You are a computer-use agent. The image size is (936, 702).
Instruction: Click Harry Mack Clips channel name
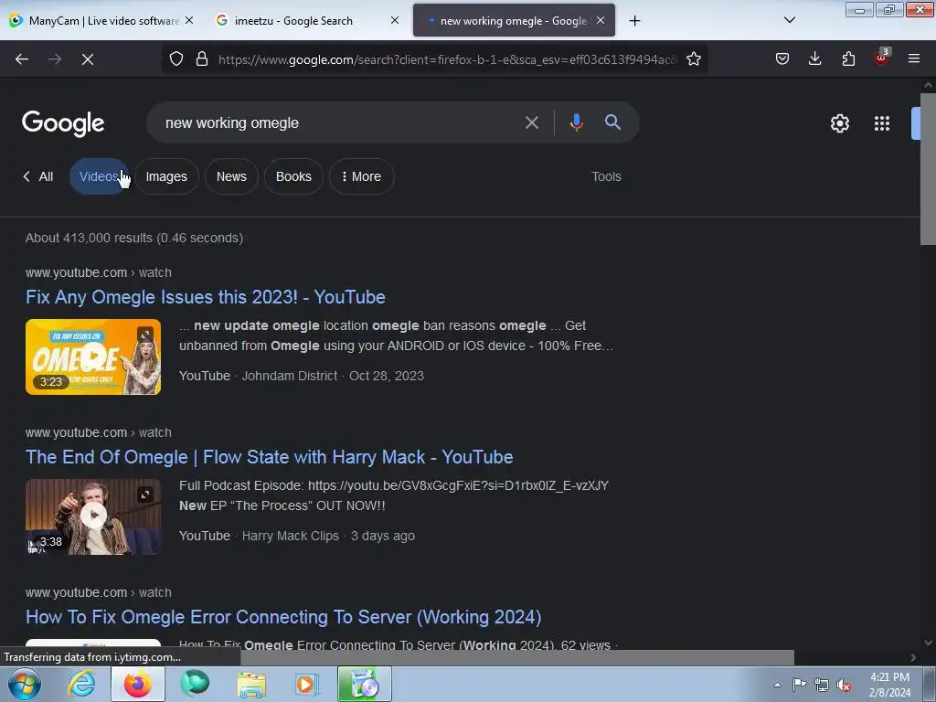pos(290,536)
